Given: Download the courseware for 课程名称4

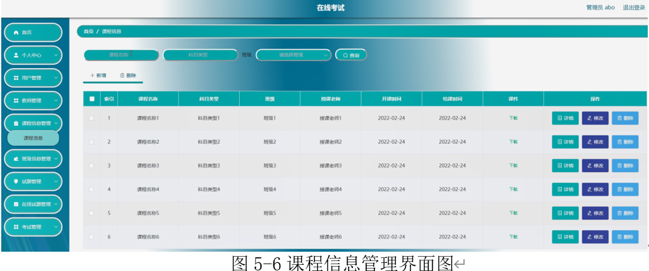Looking at the screenshot, I should pyautogui.click(x=513, y=189).
